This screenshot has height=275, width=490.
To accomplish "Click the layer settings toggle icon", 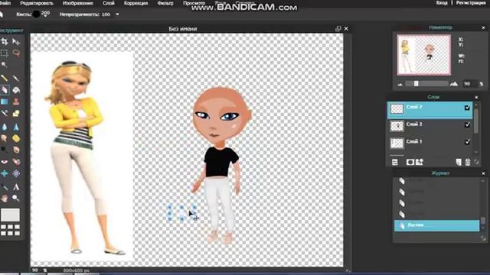I will coord(395,162).
